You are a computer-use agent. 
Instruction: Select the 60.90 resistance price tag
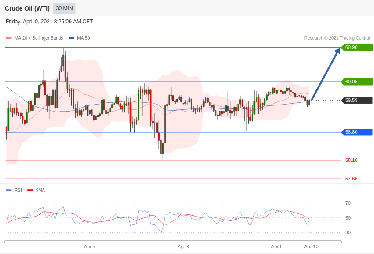pos(357,48)
